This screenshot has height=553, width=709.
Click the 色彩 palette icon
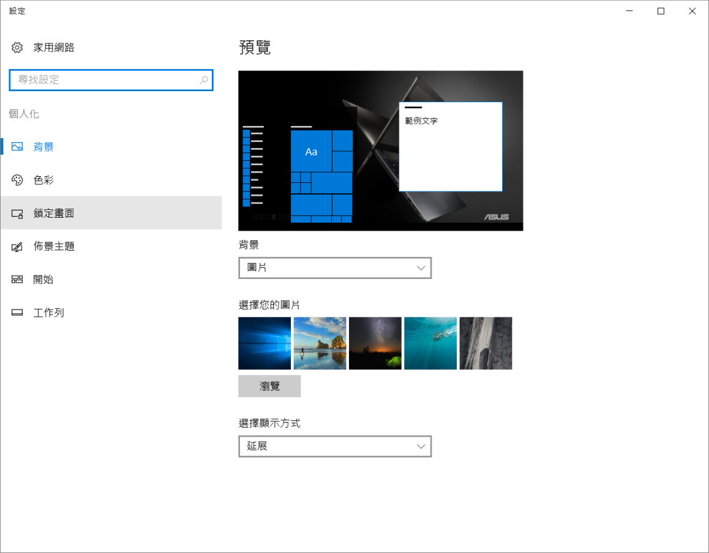tap(17, 180)
